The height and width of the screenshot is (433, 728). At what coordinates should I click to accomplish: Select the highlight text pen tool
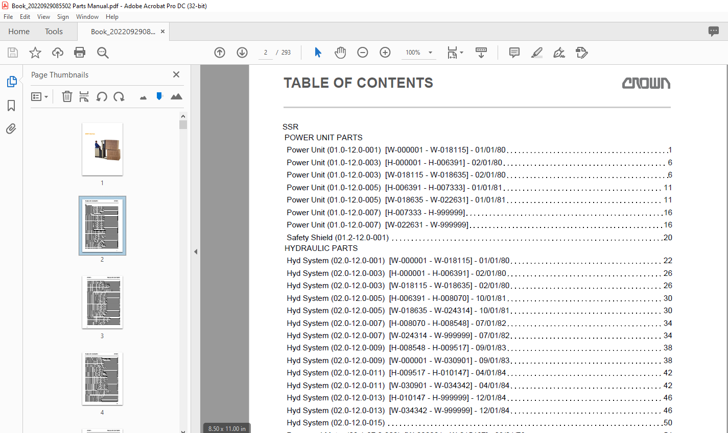[x=537, y=53]
